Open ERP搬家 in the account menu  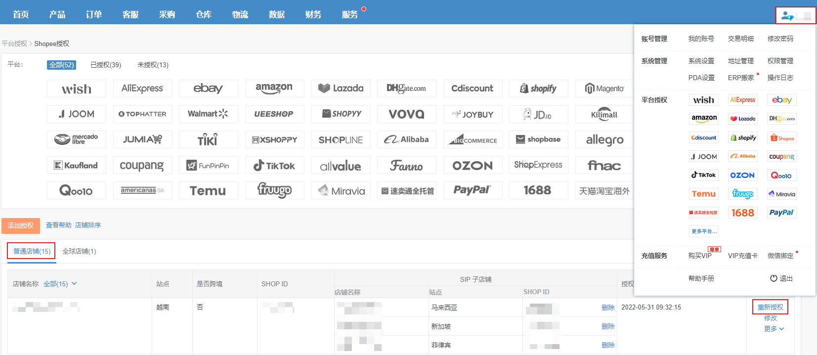pyautogui.click(x=741, y=78)
